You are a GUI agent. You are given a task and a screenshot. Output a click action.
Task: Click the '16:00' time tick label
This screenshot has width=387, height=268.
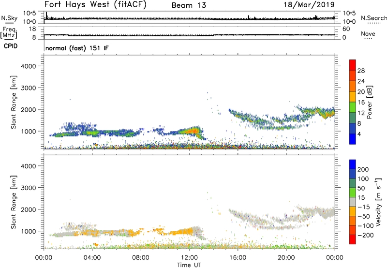238,258
